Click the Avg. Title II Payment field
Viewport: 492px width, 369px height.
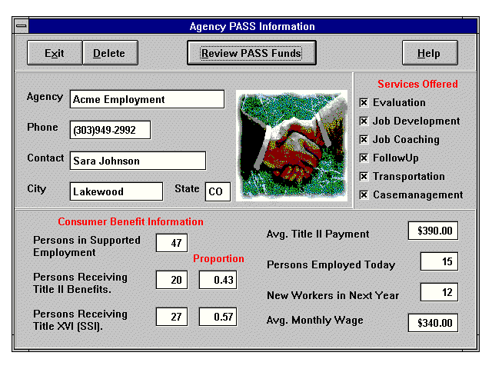click(433, 231)
